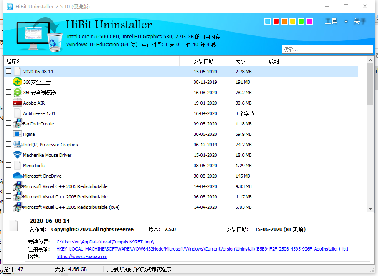The image size is (378, 276).
Task: Click the 0 个字节 size value
Action: pos(245,113)
